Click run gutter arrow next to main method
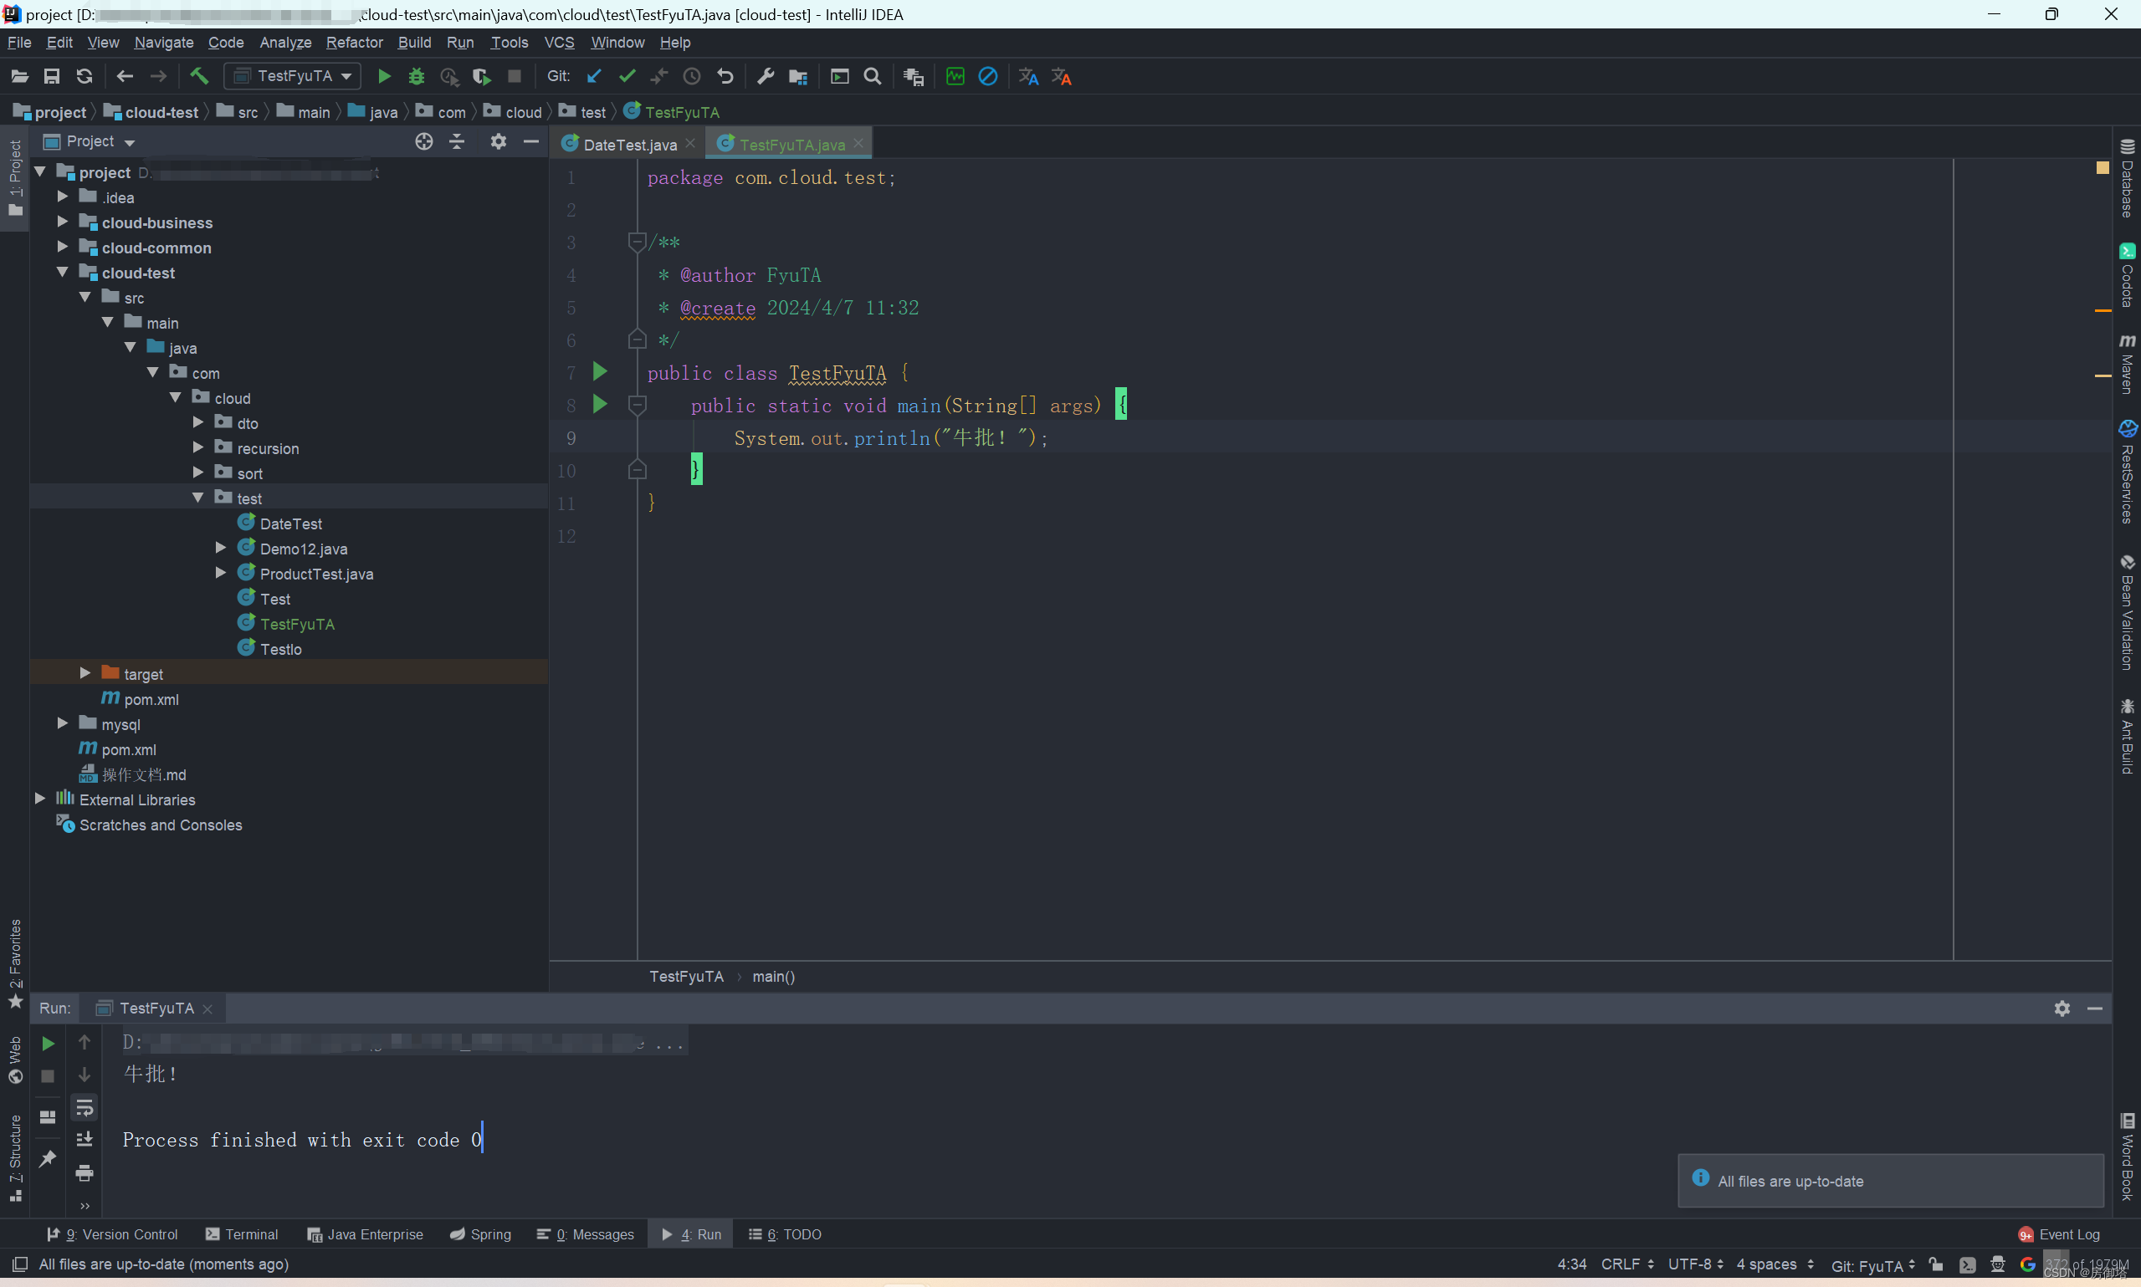 point(599,404)
